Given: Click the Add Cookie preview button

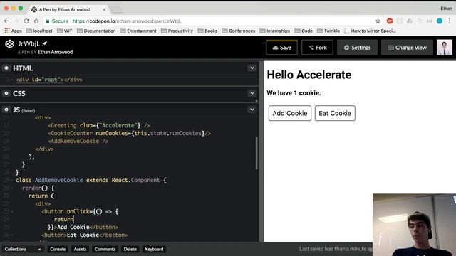Looking at the screenshot, I should click(x=290, y=113).
